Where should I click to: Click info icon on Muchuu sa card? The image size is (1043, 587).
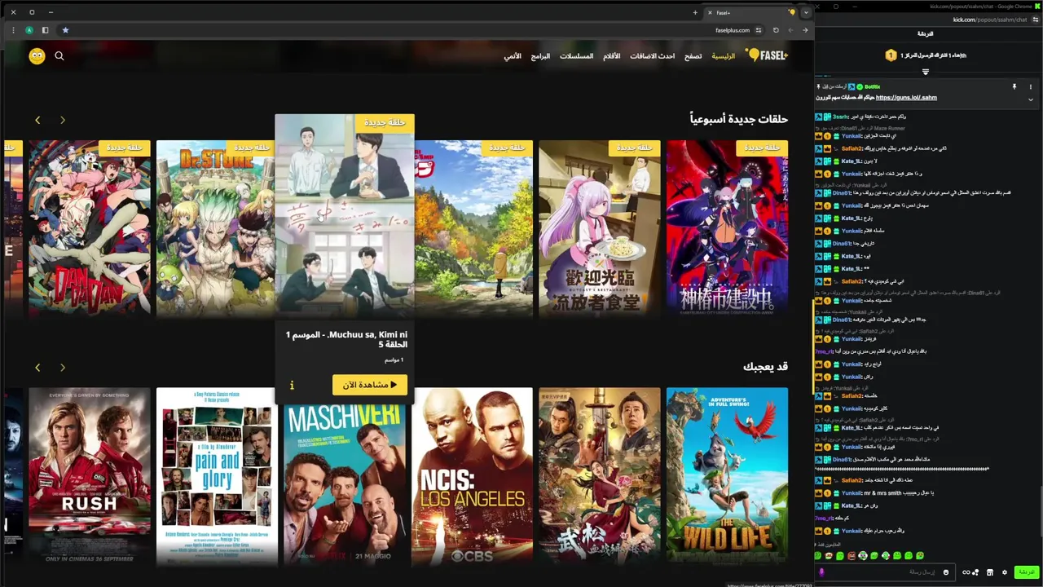[x=292, y=385]
